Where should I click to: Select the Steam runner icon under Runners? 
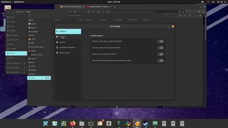tap(29, 74)
